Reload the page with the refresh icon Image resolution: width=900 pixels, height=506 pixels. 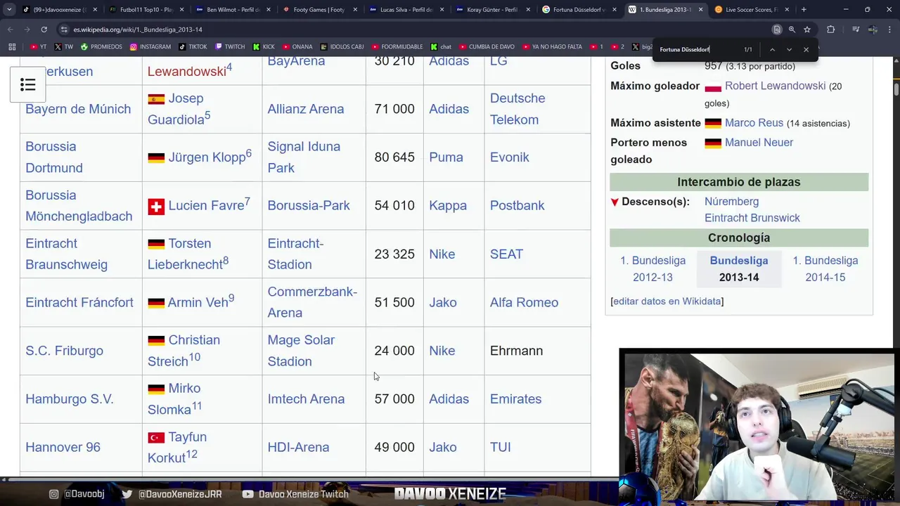click(x=44, y=30)
